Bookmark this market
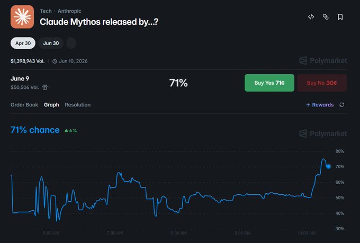This screenshot has width=360, height=243. [340, 17]
